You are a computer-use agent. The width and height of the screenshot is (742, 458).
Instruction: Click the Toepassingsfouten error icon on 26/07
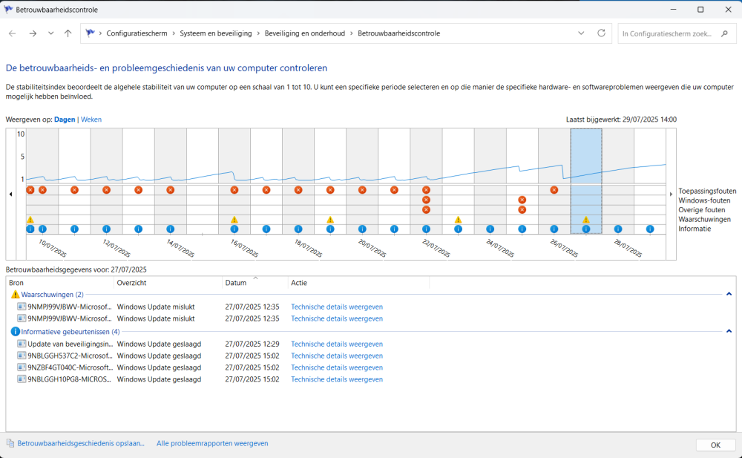tap(554, 190)
